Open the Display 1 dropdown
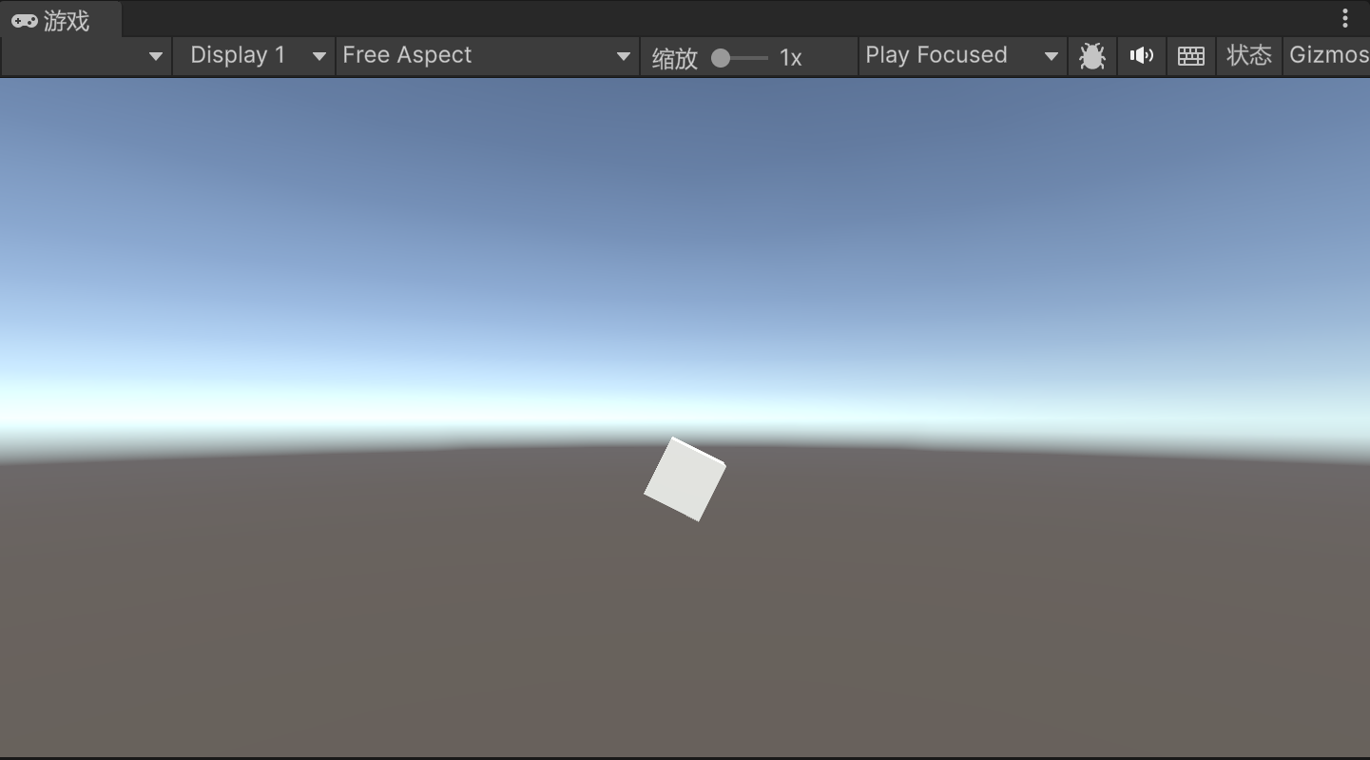The height and width of the screenshot is (760, 1370). click(x=254, y=56)
